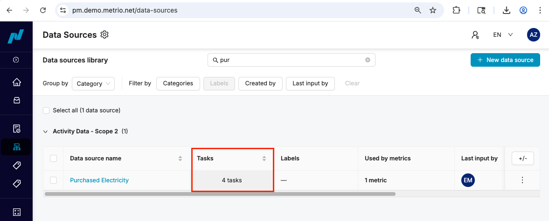Click the data sources search field

(292, 60)
